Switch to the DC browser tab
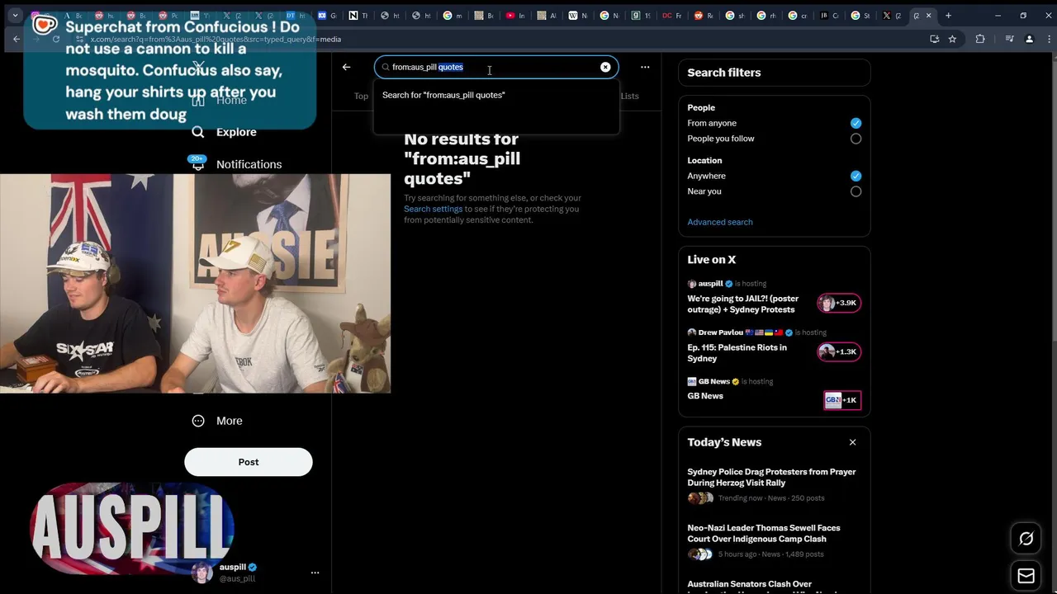1057x594 pixels. tap(672, 16)
